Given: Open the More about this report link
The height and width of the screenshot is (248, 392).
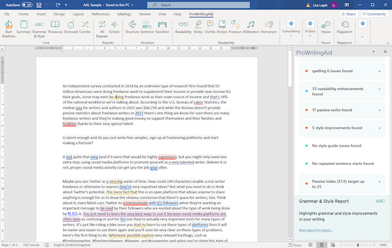Looking at the screenshot, I should point(315,230).
